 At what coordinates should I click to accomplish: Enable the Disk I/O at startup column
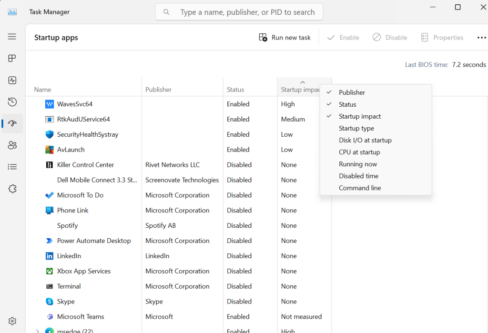pos(376,140)
